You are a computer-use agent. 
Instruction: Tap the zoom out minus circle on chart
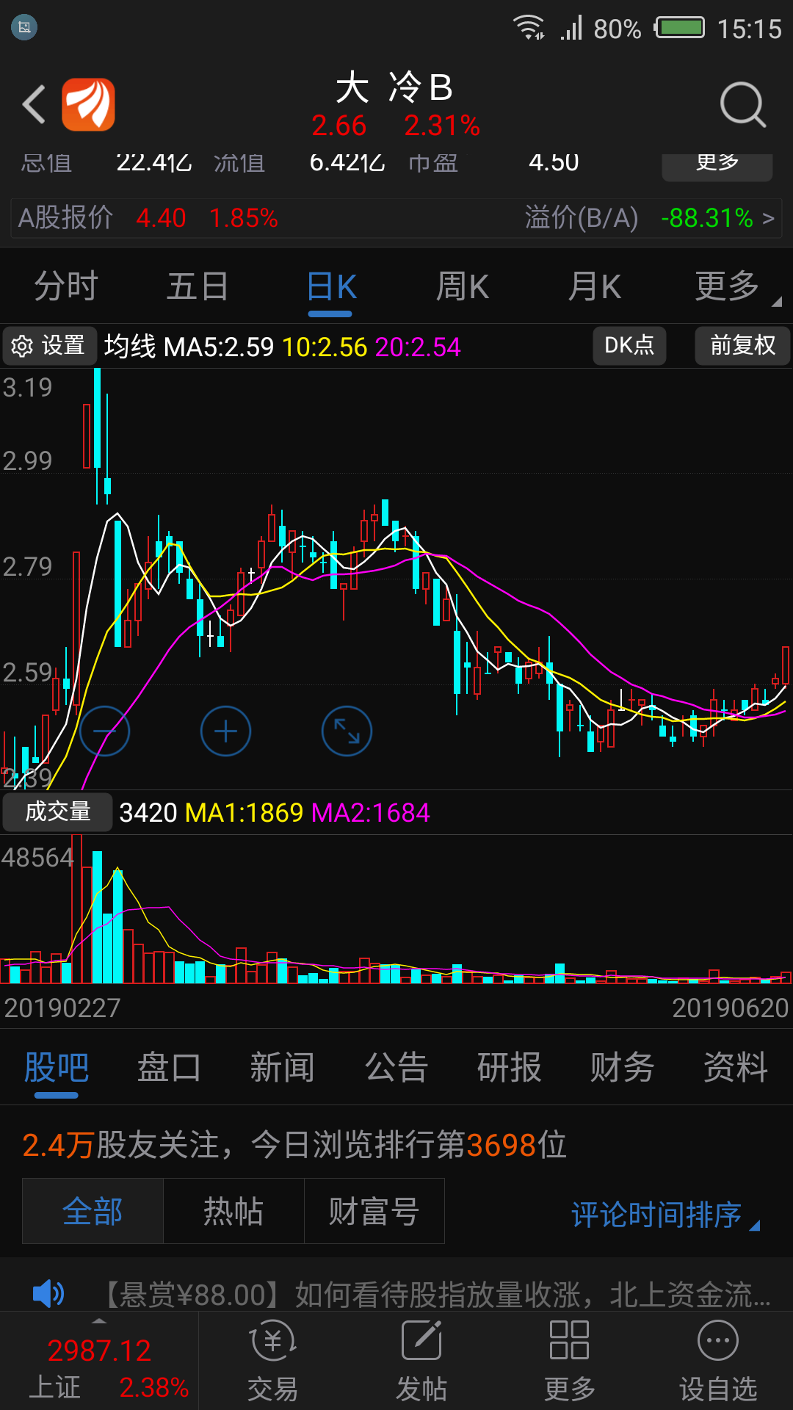104,731
